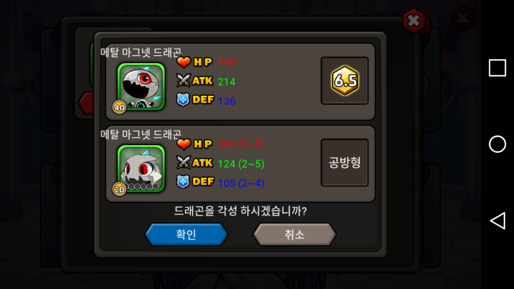The image size is (514, 289).
Task: Cancel with the gray 취소 button
Action: coord(295,234)
